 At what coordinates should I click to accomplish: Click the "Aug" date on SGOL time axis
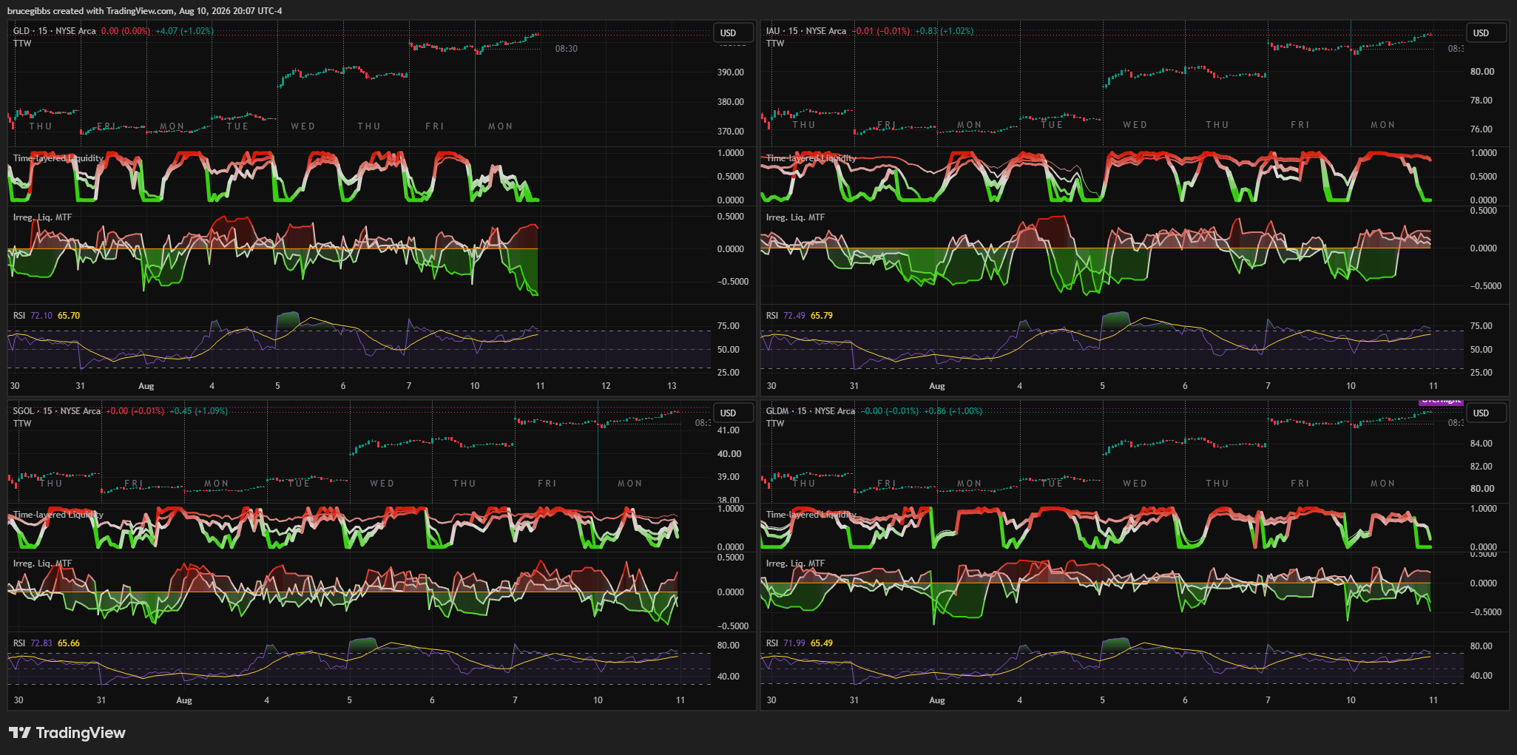point(184,700)
